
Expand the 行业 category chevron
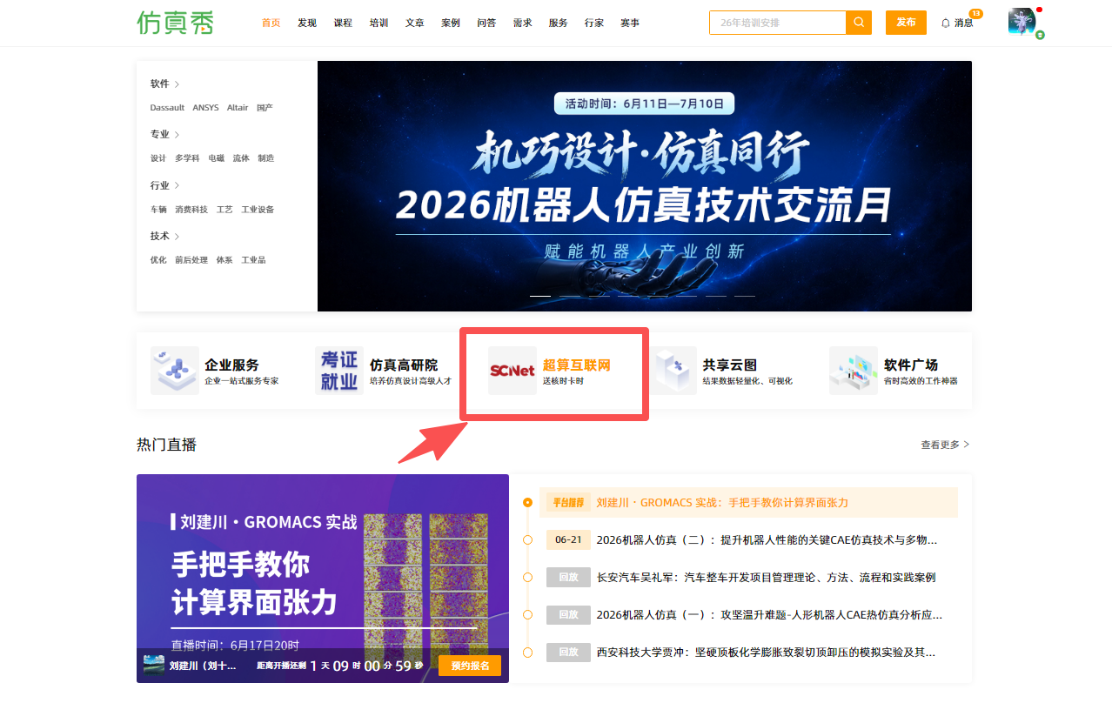point(177,185)
